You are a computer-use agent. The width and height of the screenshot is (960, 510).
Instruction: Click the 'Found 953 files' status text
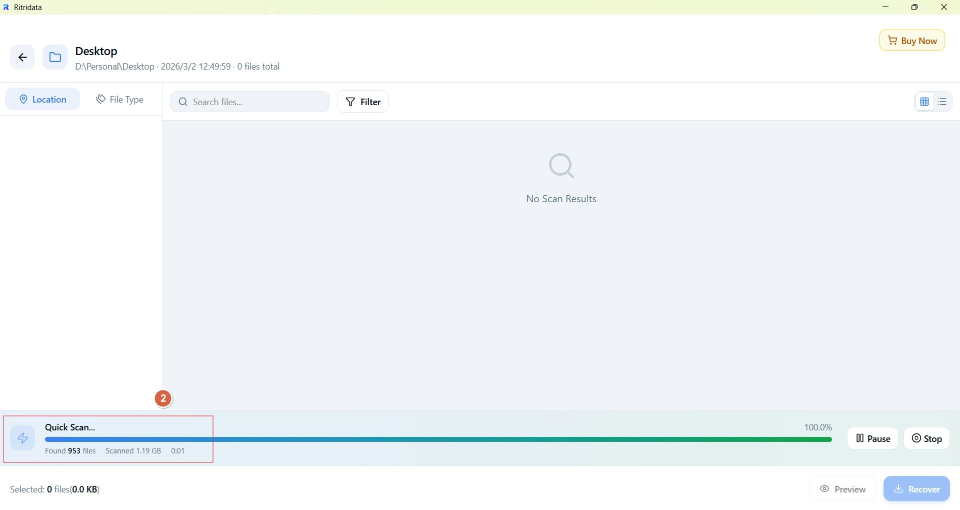[70, 451]
